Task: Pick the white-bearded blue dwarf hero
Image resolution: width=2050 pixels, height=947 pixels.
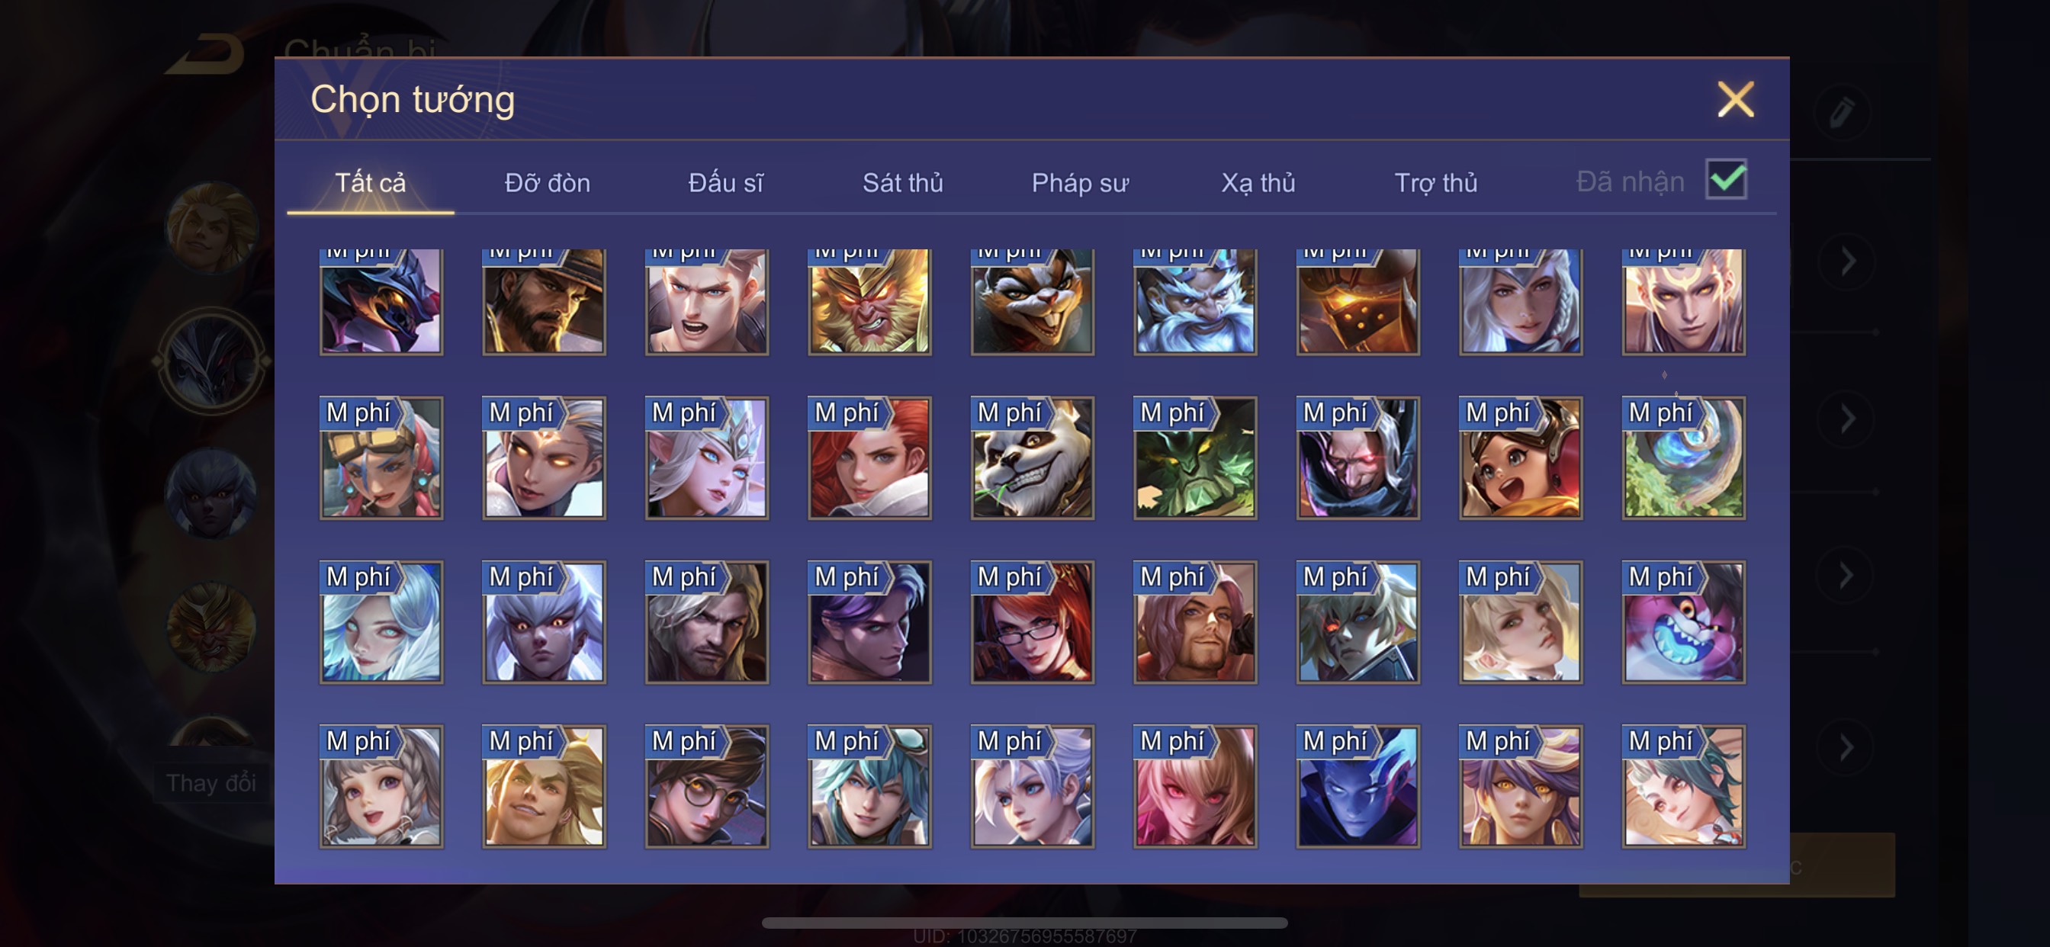Action: pyautogui.click(x=1194, y=301)
